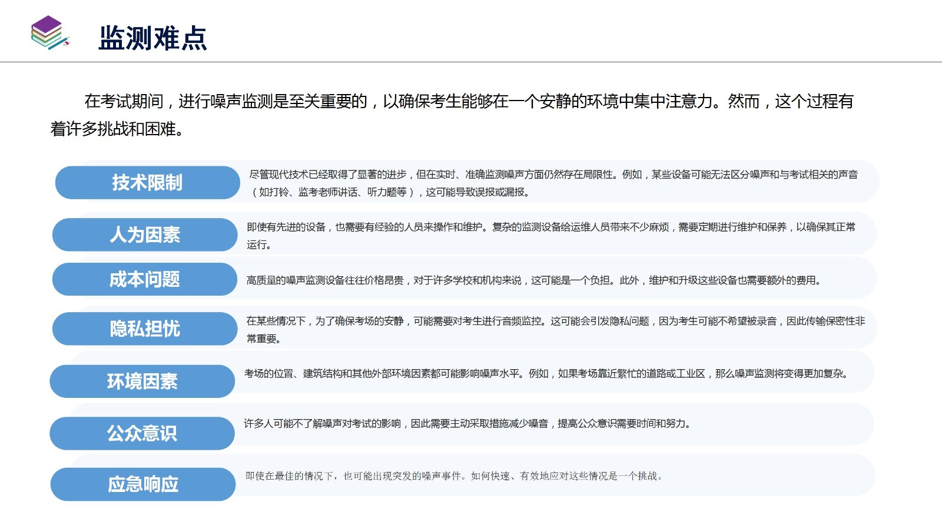The width and height of the screenshot is (942, 529).
Task: Click the stacked books logo icon
Action: tap(49, 33)
